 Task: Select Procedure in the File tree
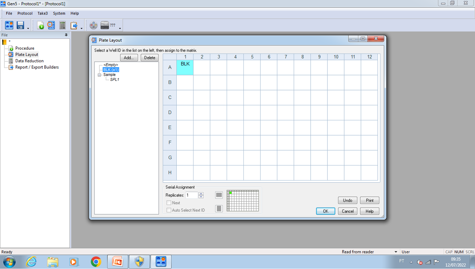(x=25, y=48)
